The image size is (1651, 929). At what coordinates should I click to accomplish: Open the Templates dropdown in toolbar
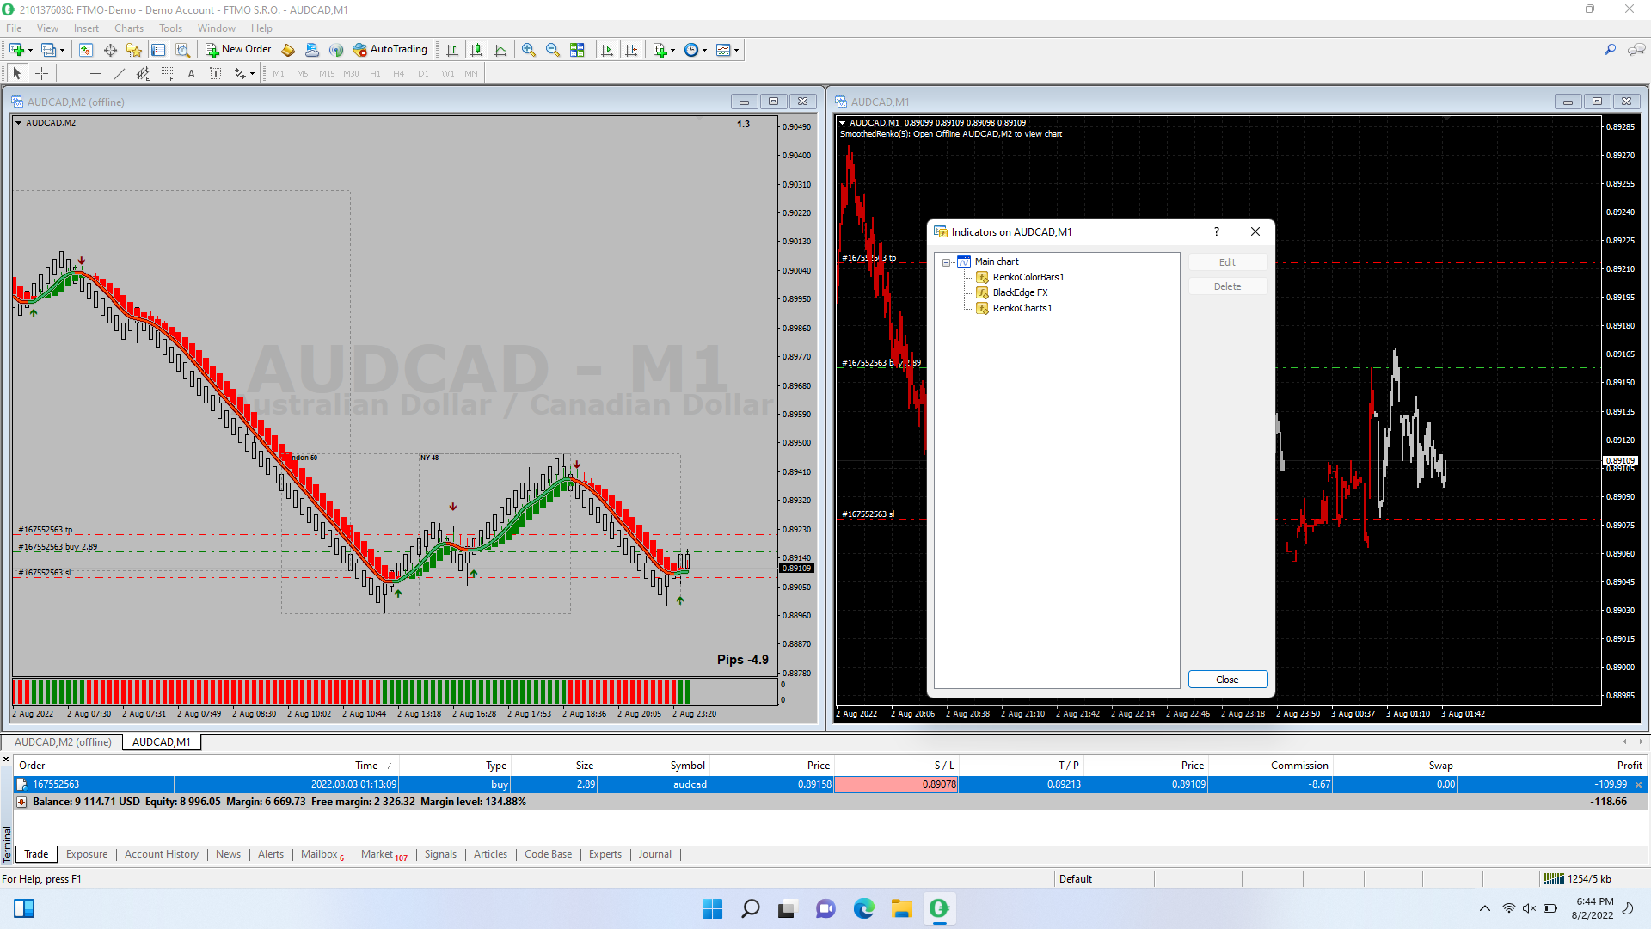727,50
